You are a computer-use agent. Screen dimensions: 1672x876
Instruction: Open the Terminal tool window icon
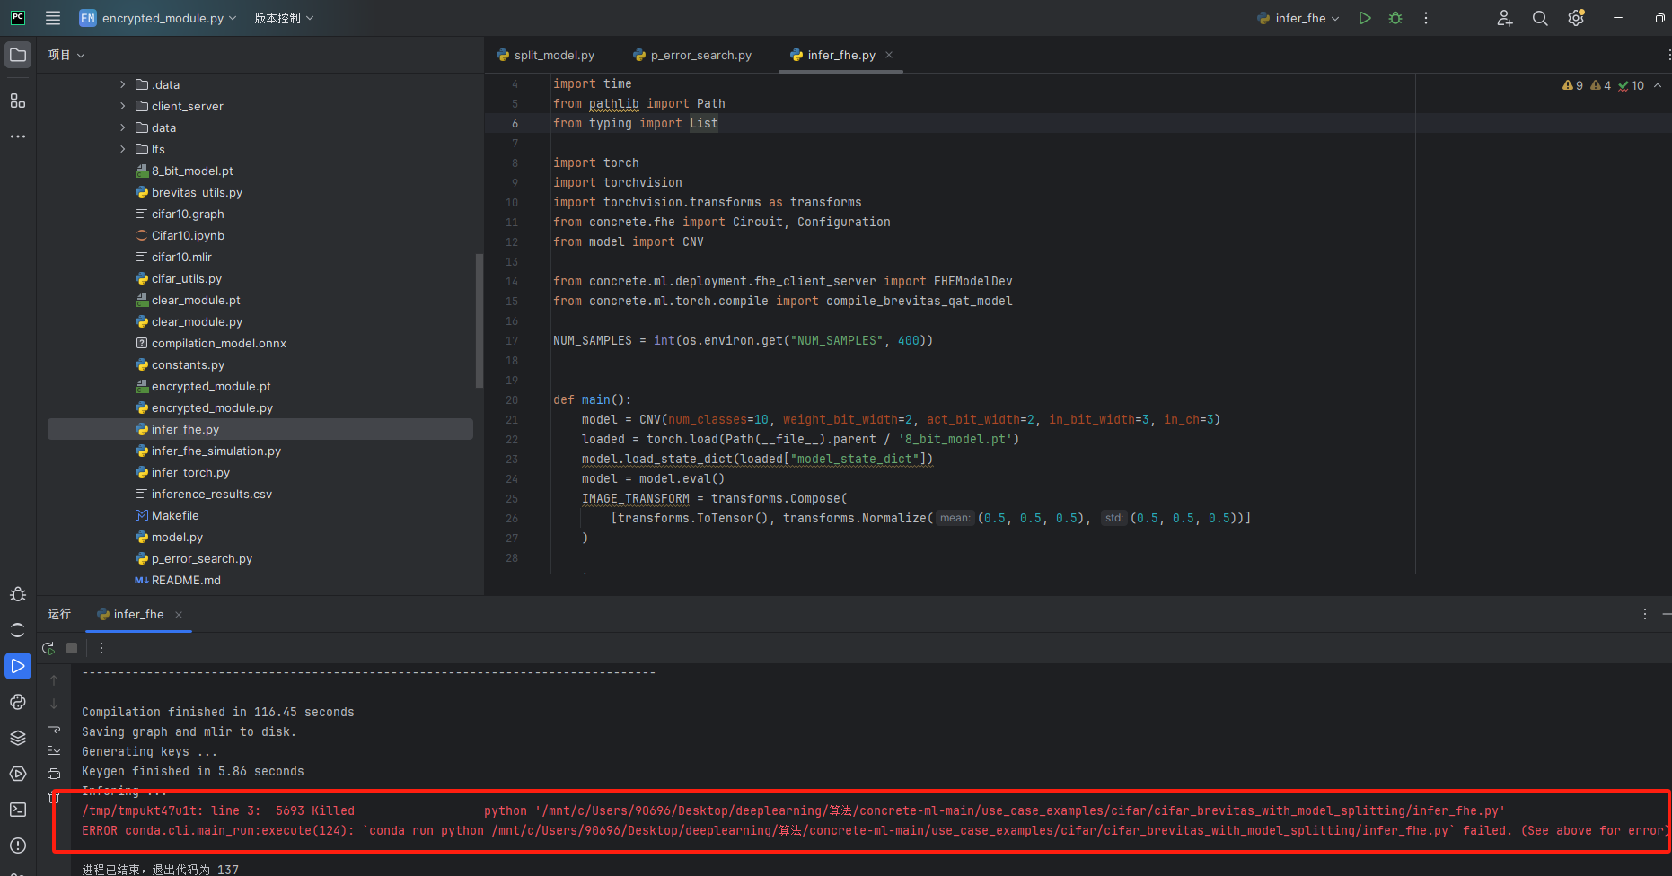coord(18,810)
